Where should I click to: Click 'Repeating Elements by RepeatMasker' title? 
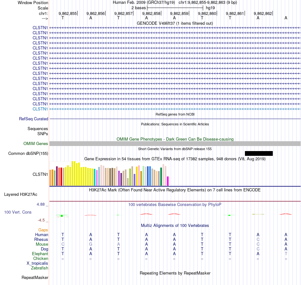(x=175, y=273)
